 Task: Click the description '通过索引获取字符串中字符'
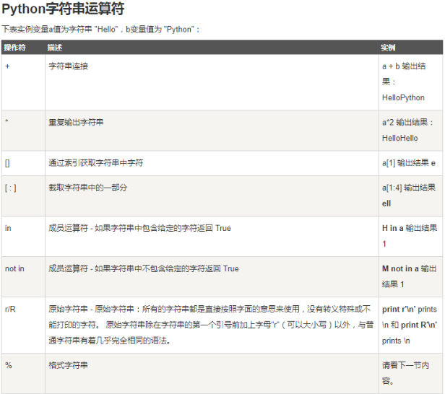click(96, 162)
